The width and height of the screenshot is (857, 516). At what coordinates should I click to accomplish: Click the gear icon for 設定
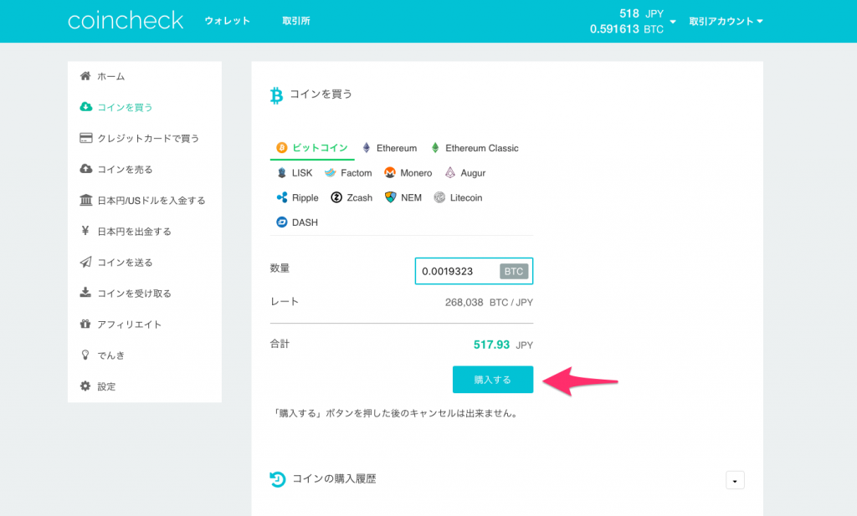85,386
